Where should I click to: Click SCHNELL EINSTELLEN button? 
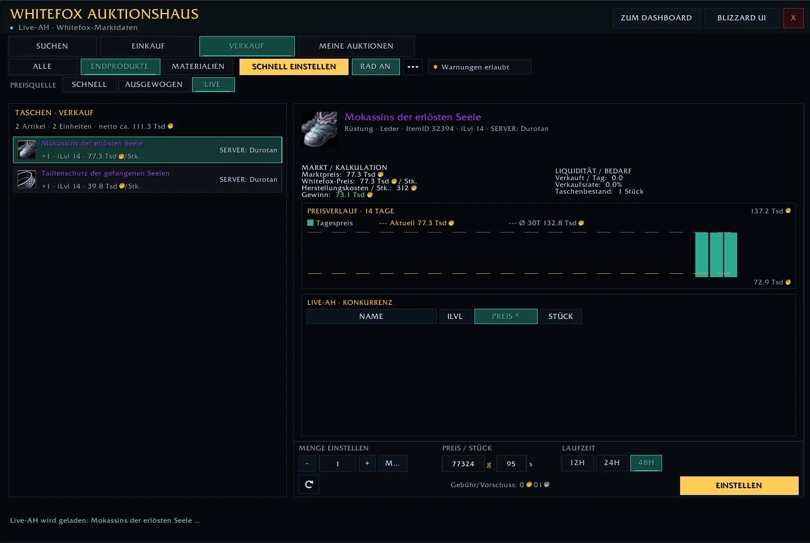294,67
